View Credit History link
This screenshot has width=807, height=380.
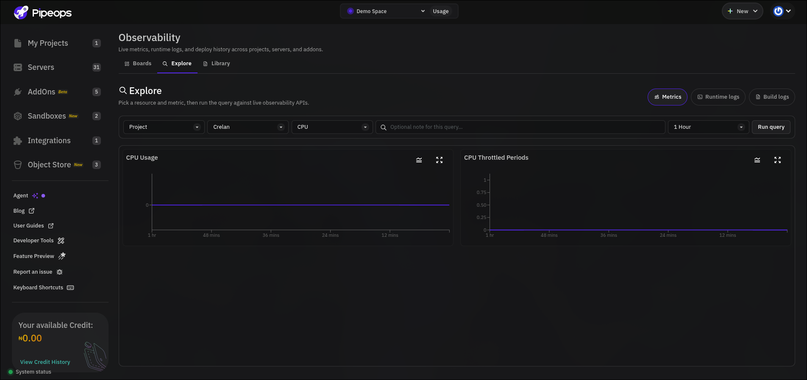(45, 362)
